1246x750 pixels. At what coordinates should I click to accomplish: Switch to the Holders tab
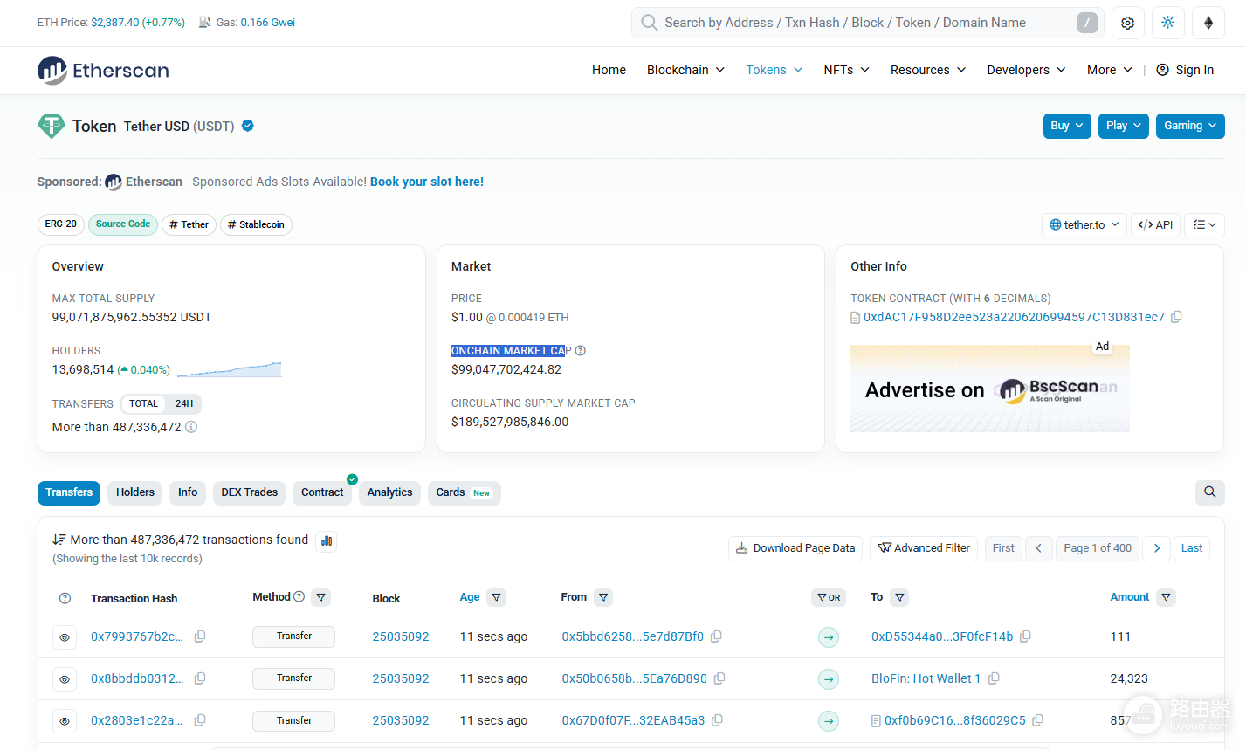coord(135,492)
